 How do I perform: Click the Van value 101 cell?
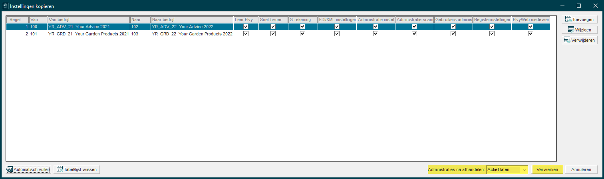pyautogui.click(x=38, y=34)
